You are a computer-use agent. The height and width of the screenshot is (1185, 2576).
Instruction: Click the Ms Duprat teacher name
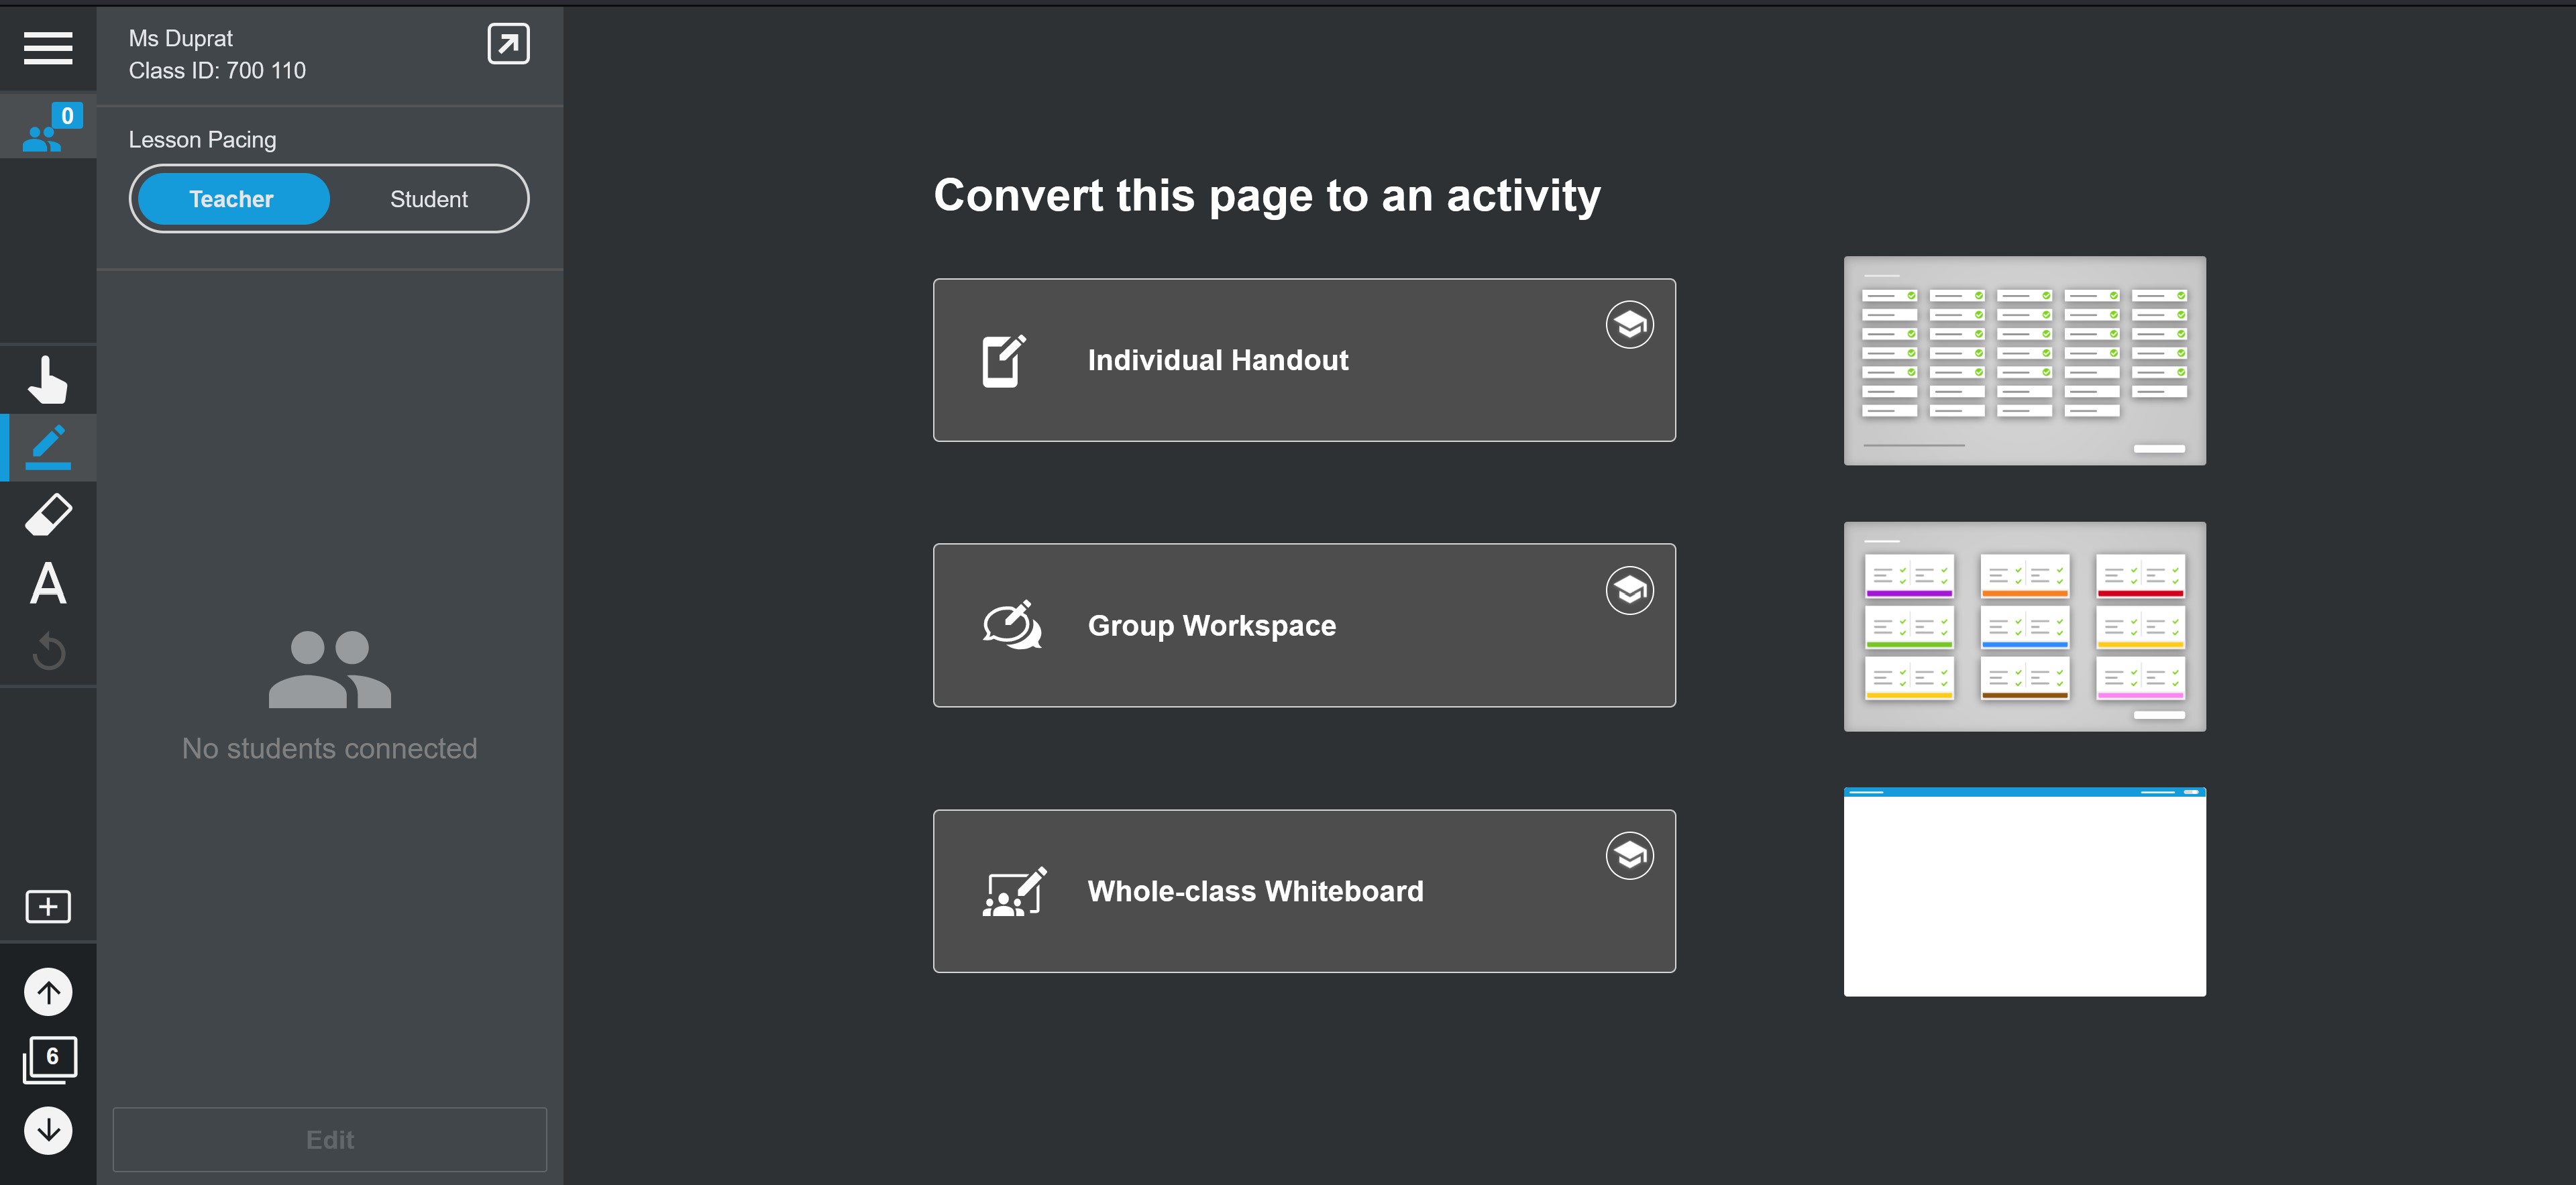click(180, 38)
